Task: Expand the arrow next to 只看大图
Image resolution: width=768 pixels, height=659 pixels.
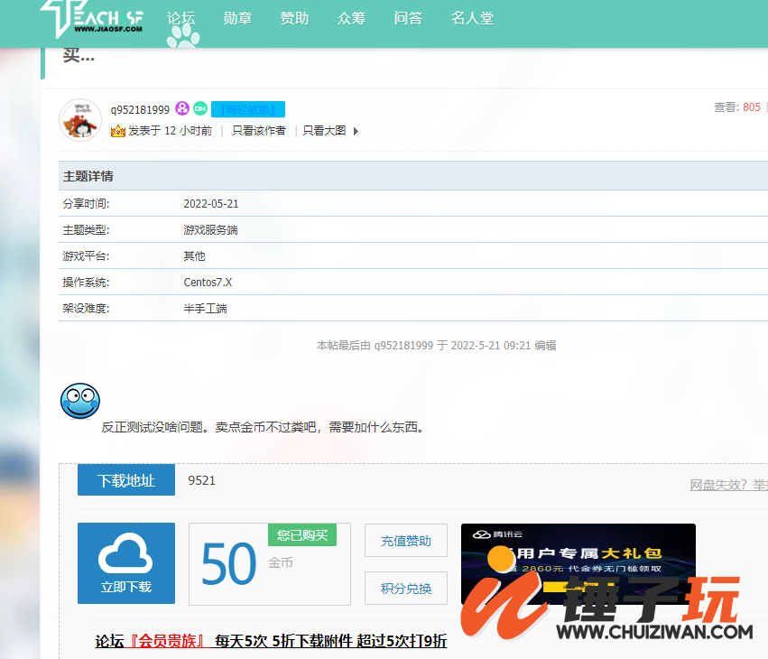Action: tap(356, 131)
